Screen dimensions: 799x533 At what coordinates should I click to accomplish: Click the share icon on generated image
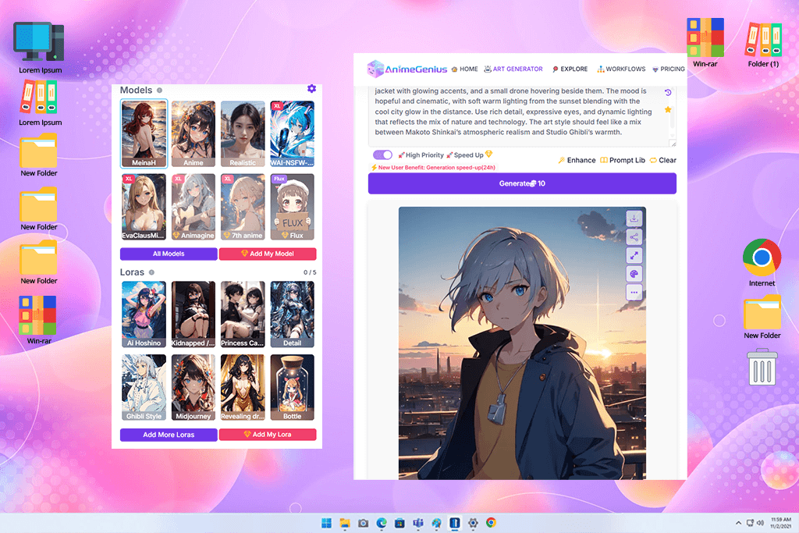(634, 237)
